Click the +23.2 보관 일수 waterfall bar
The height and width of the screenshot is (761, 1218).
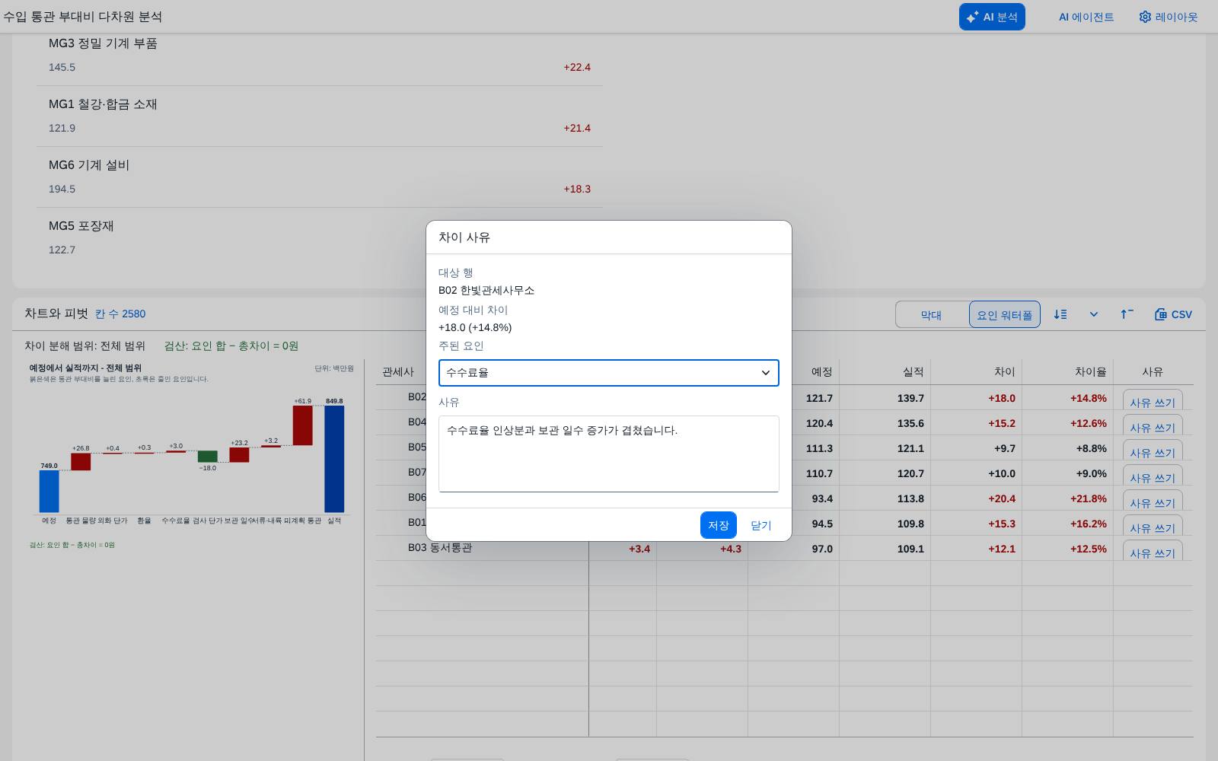tap(239, 455)
